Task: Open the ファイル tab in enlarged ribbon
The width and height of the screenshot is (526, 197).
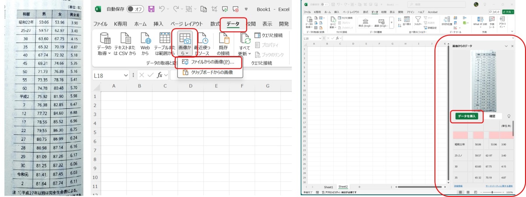Action: point(100,24)
